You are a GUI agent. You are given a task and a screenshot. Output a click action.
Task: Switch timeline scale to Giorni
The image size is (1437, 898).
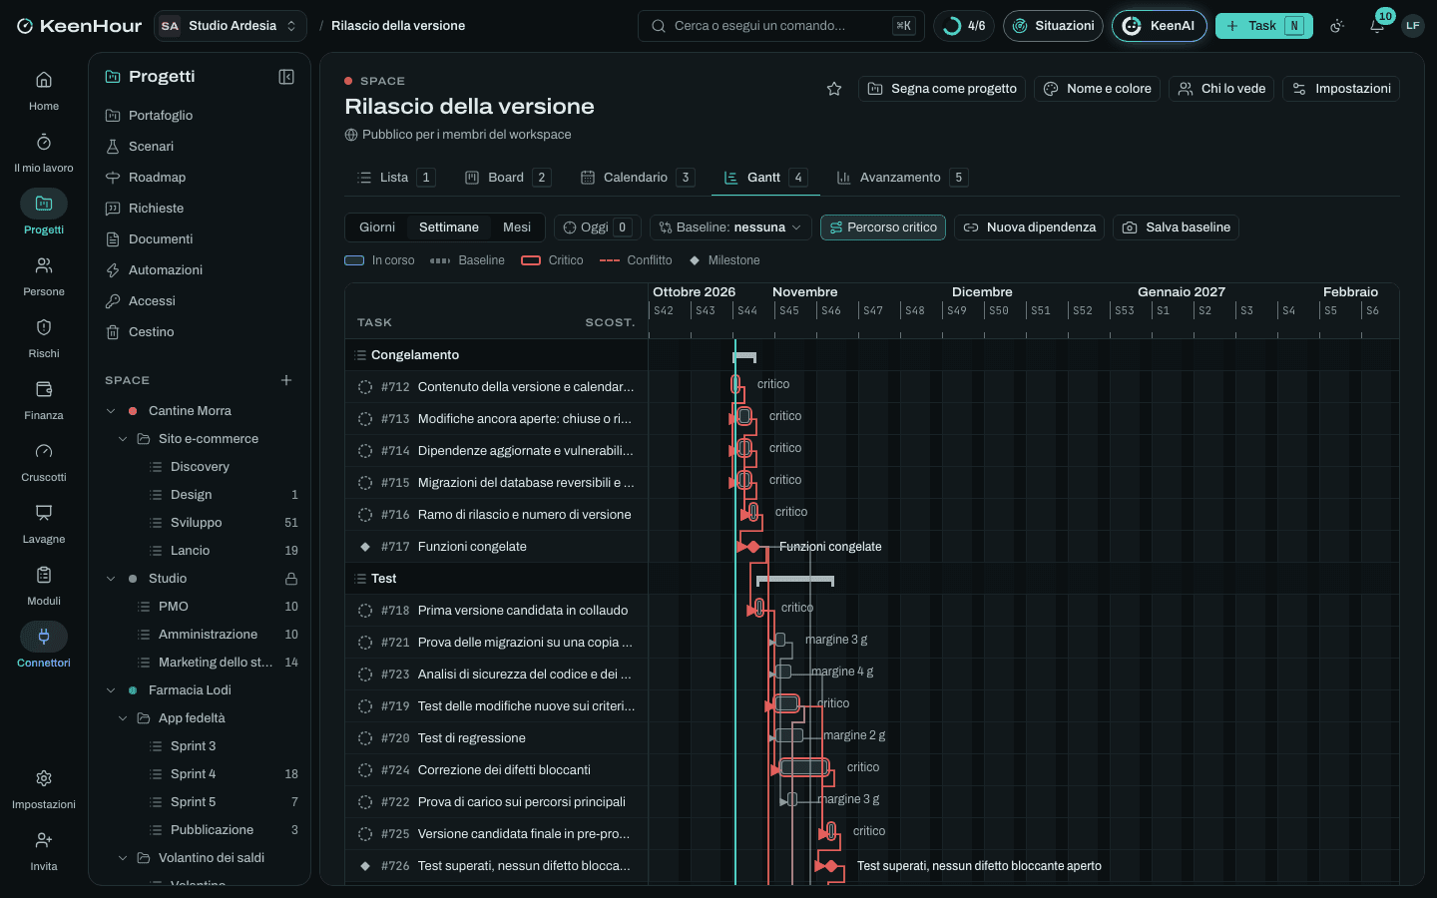coord(377,227)
